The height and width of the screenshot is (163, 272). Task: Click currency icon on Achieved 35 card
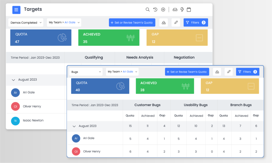pyautogui.click(x=130, y=38)
